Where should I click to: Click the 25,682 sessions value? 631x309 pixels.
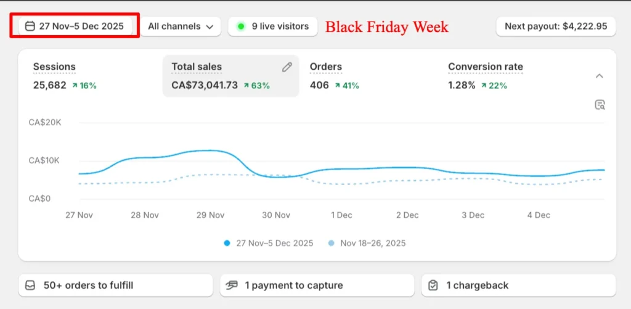click(49, 85)
